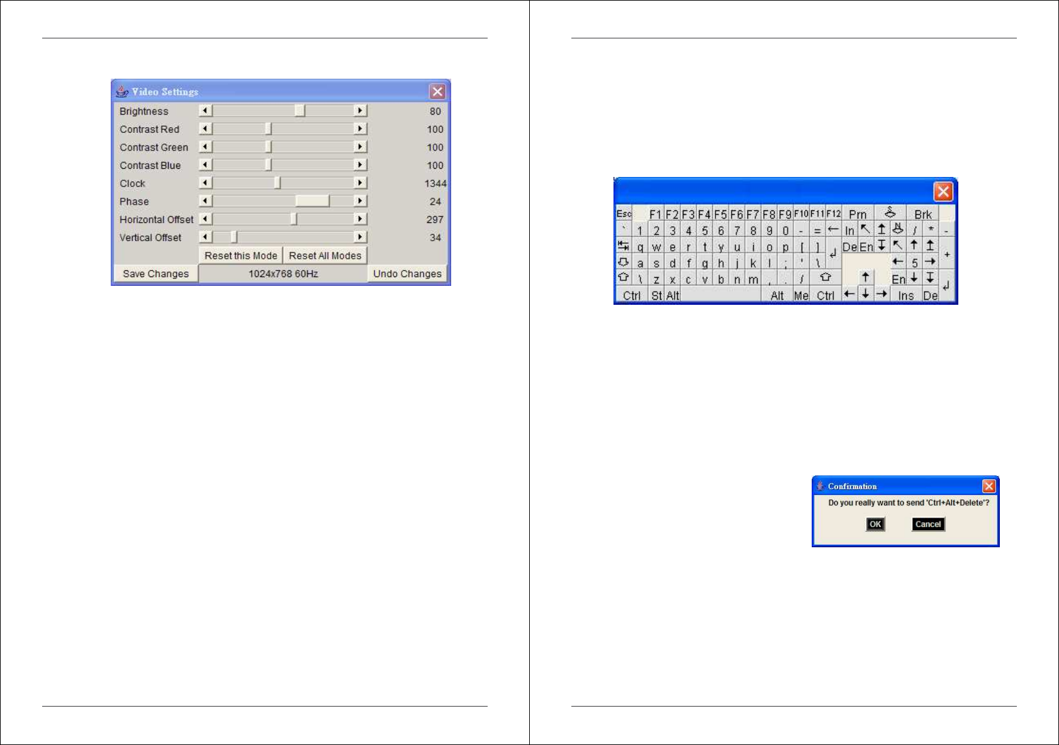Viewport: 1059px width, 745px height.
Task: Decrease Horizontal Offset with its left arrow
Action: [205, 219]
